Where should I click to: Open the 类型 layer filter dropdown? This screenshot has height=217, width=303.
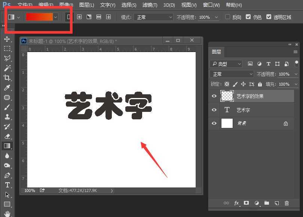(x=226, y=64)
